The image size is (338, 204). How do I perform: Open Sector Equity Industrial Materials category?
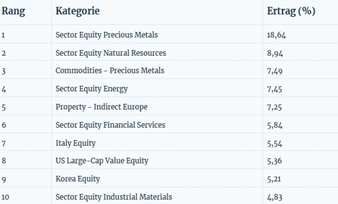click(114, 197)
